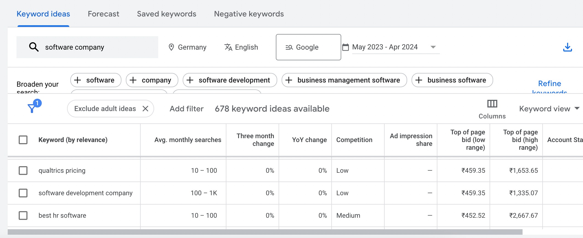Click 'Medium' competition cell
The width and height of the screenshot is (583, 238).
[348, 216]
